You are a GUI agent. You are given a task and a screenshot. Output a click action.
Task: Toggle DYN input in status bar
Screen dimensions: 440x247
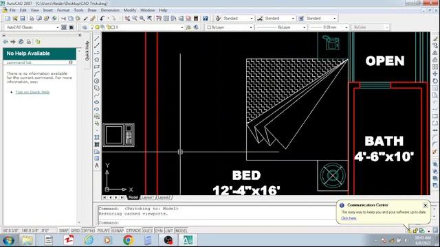(159, 231)
